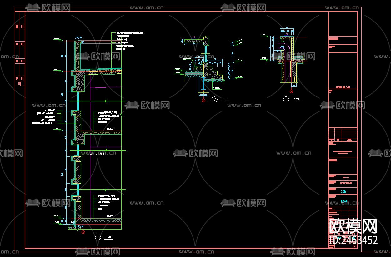Click detail bubble number 2 near foundation detail
Image resolution: width=391 pixels, height=257 pixels.
(x=214, y=99)
